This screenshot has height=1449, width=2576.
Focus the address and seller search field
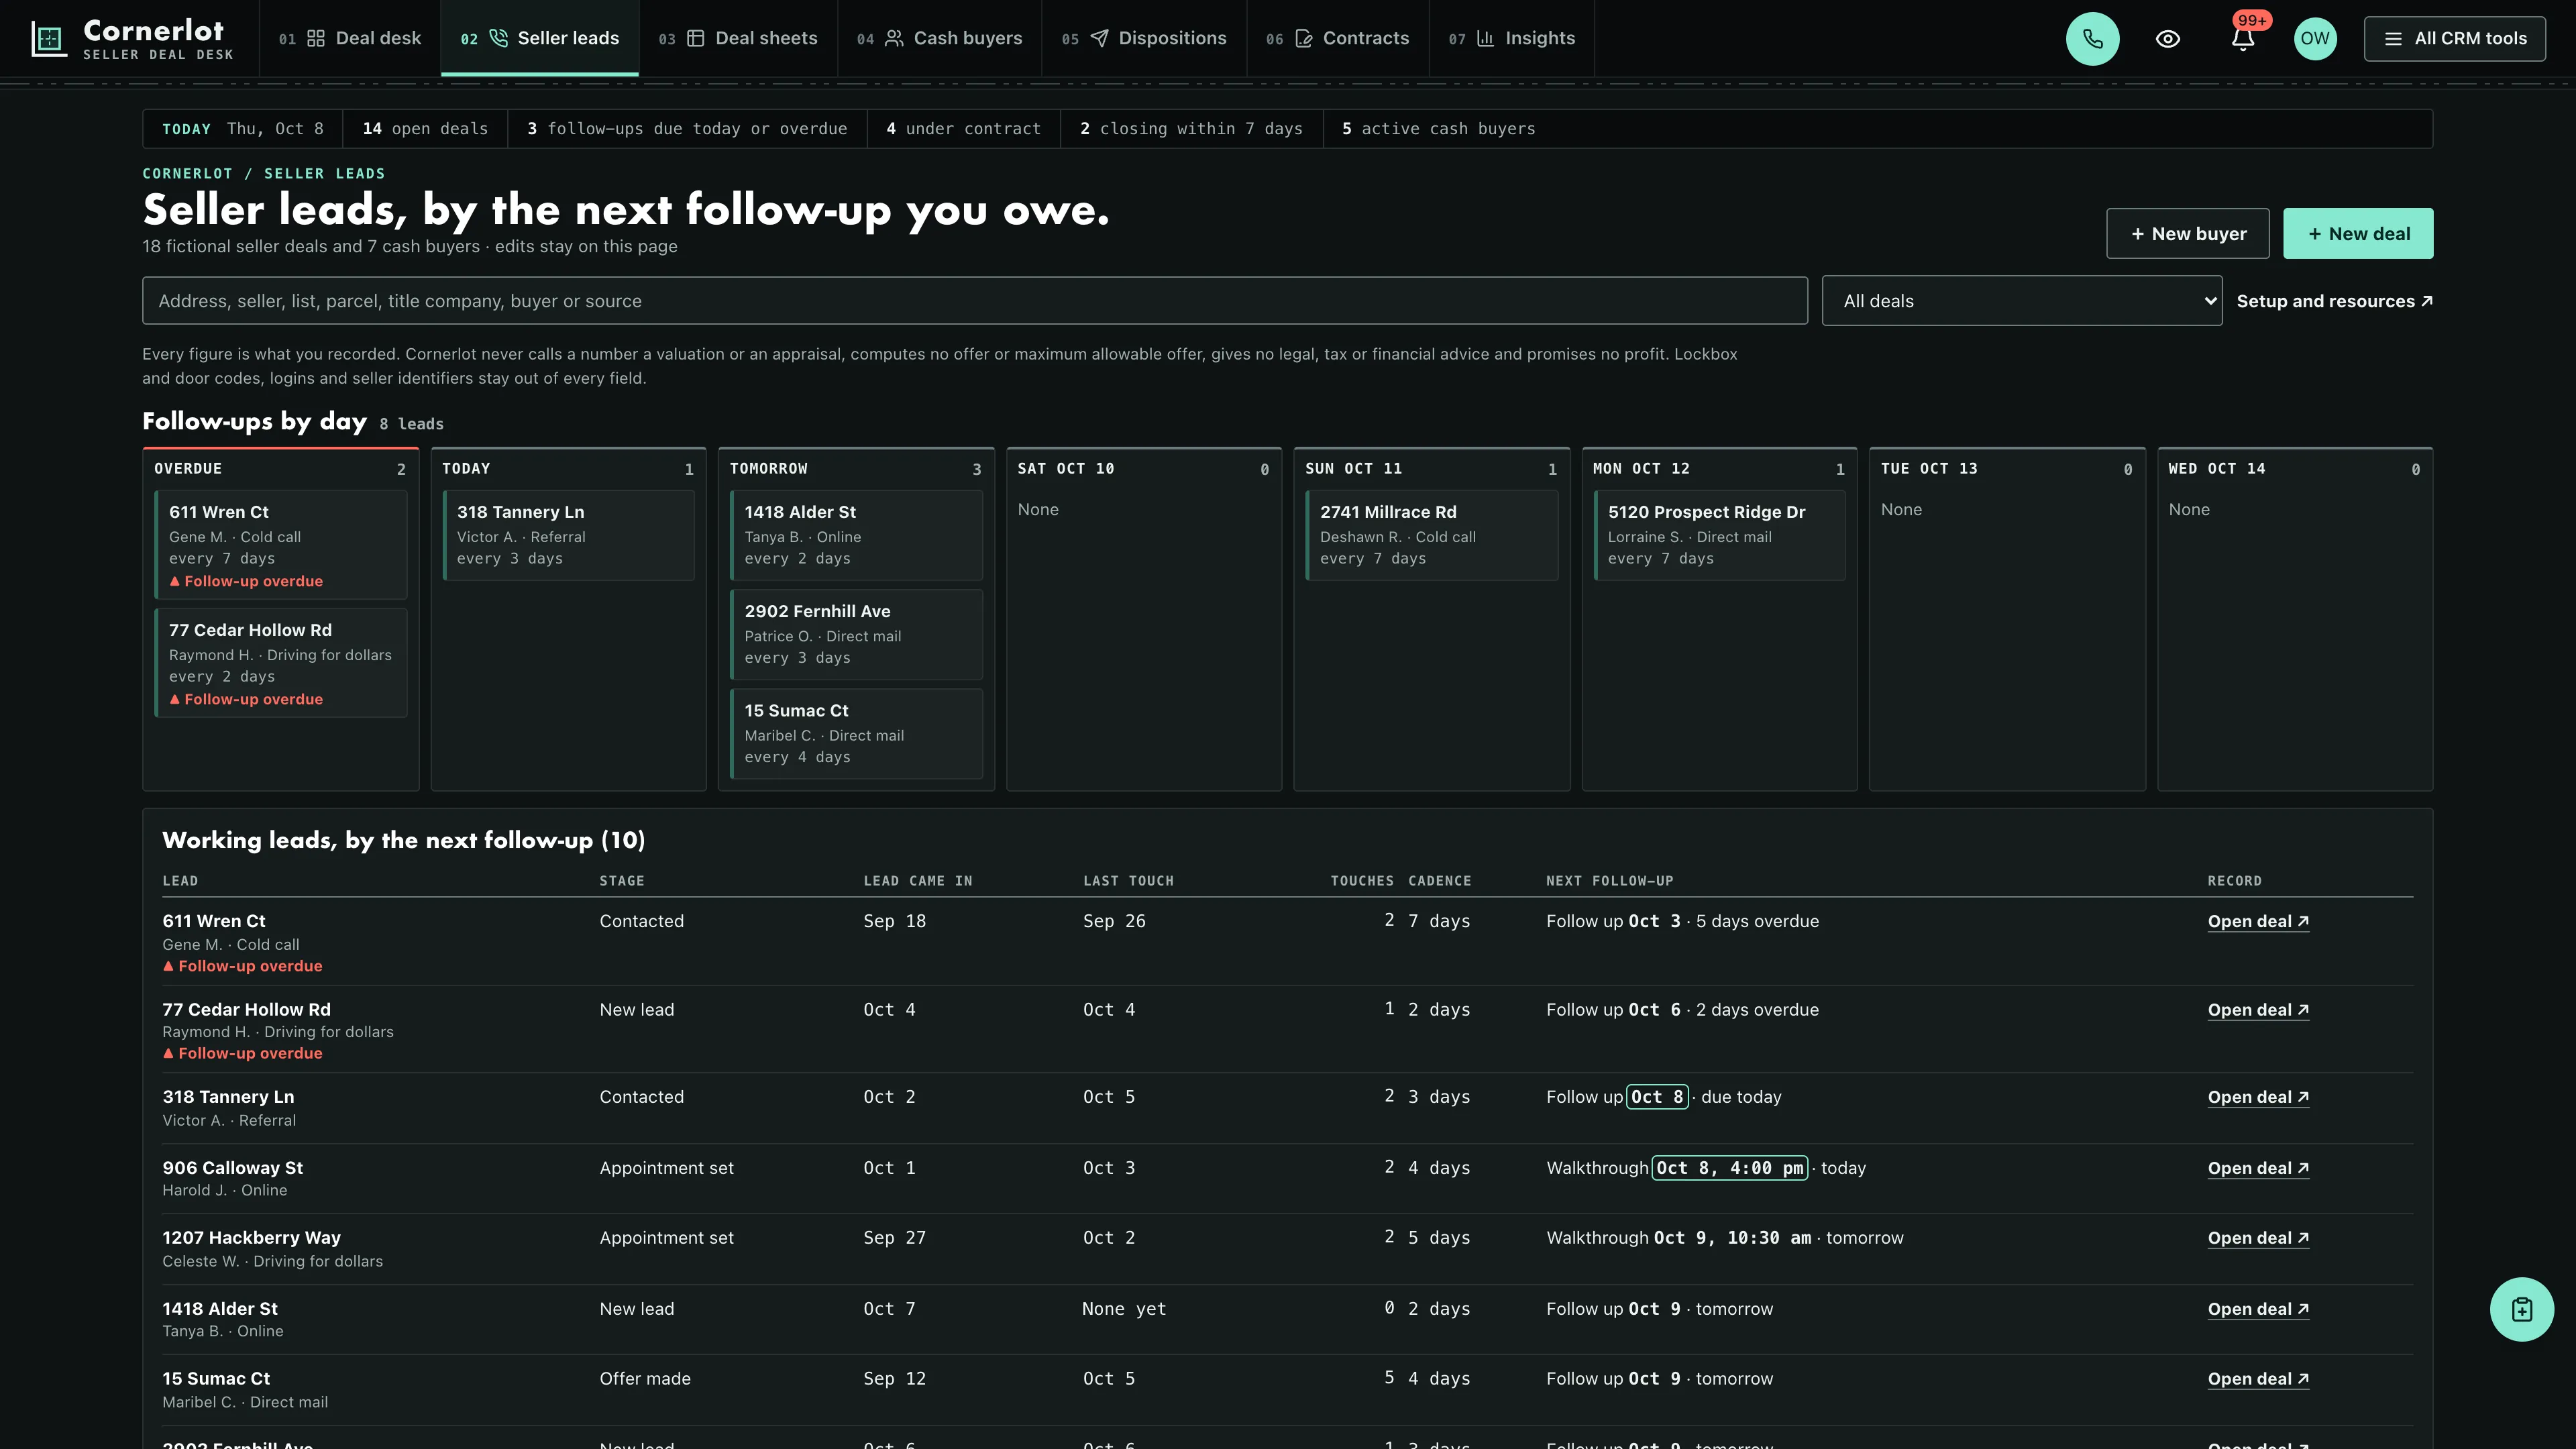(x=974, y=301)
